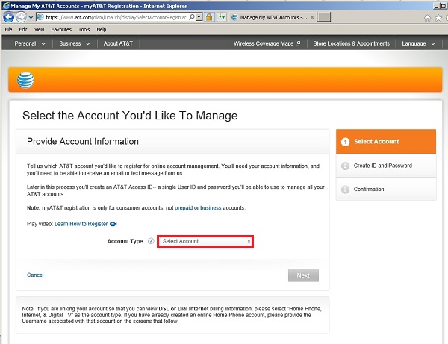Open the Help menu
Viewport: 448px width, 344px height.
coord(101,29)
